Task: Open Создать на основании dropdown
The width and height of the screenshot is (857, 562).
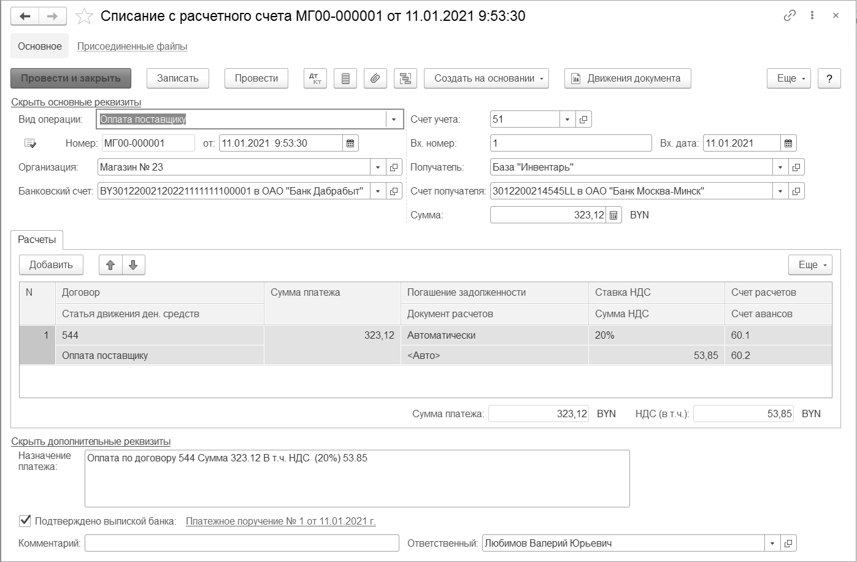Action: (x=486, y=79)
